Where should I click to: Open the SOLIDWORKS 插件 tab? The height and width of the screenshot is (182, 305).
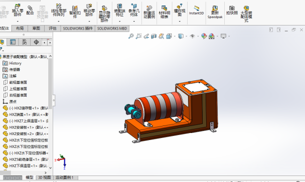78,28
